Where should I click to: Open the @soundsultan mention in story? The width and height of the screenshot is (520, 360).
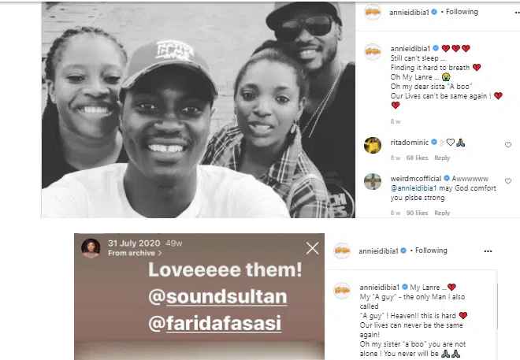click(217, 297)
